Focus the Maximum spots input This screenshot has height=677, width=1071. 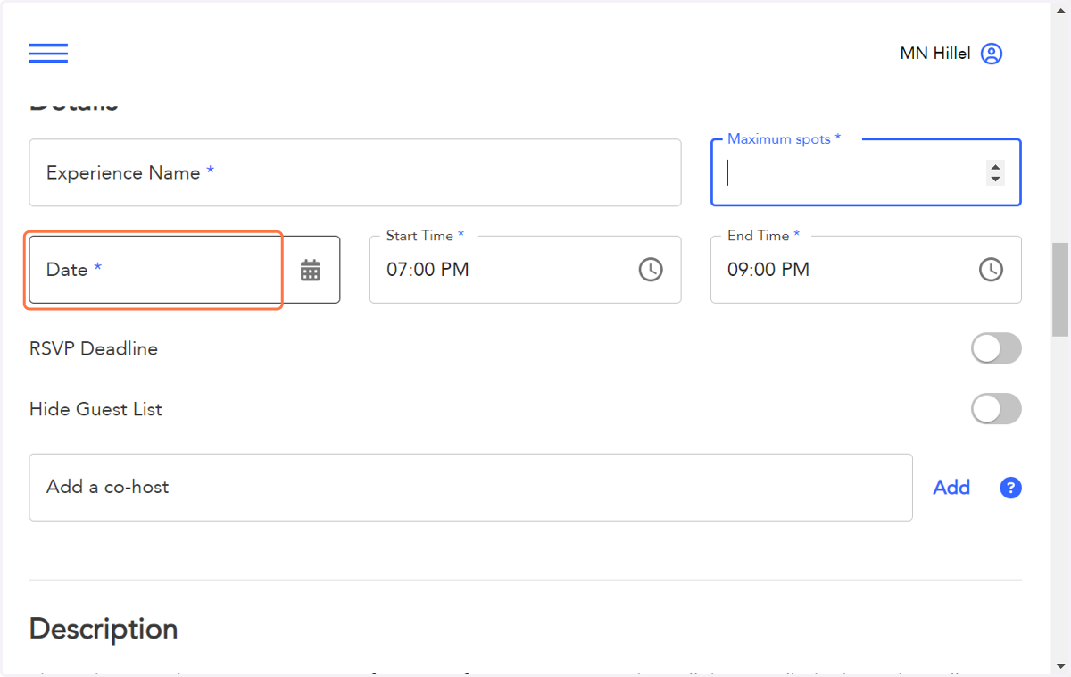866,172
